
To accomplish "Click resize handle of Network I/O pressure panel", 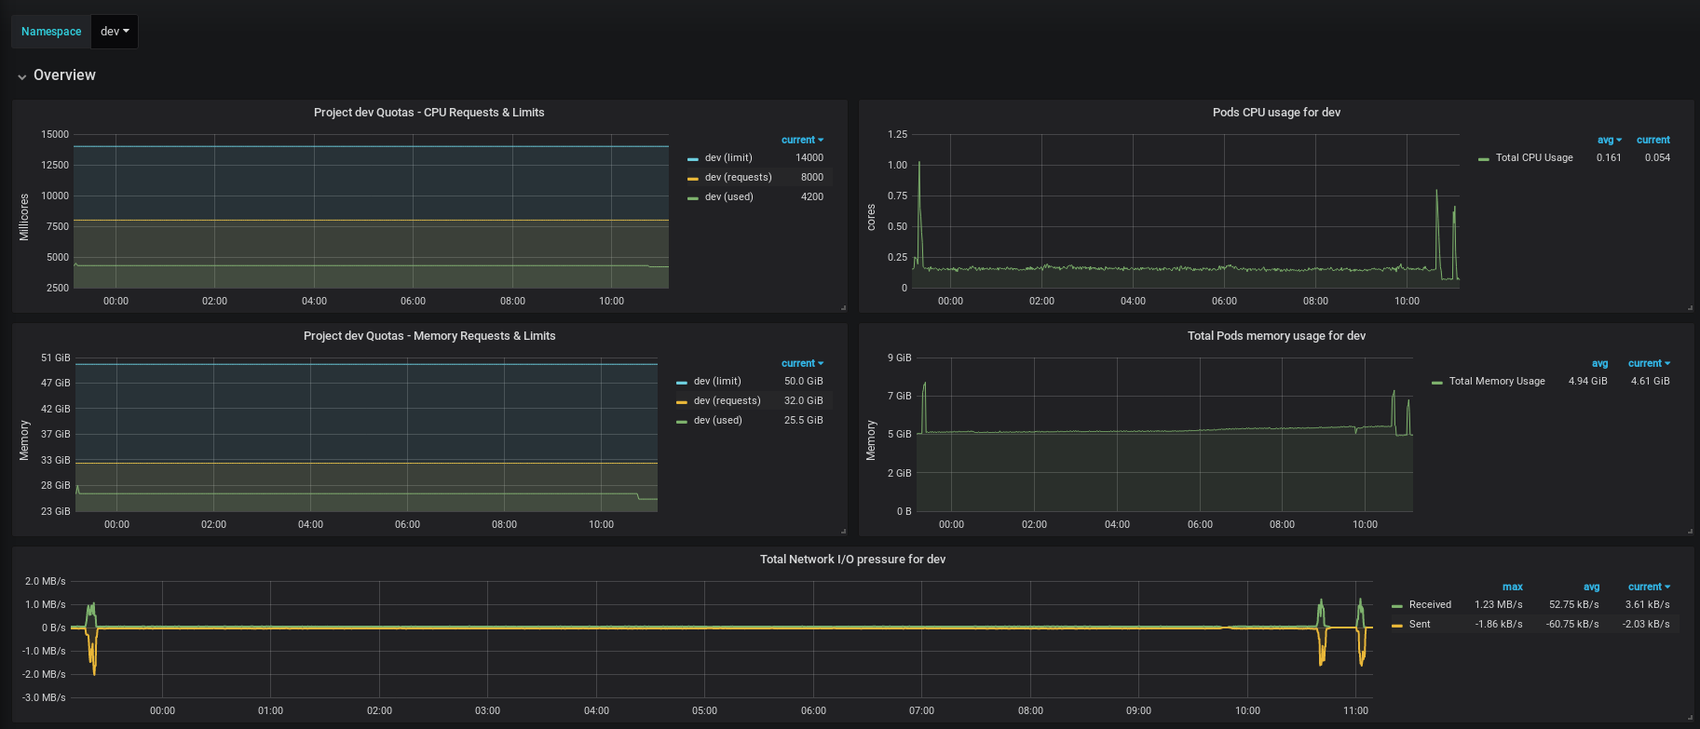I will tap(1690, 718).
